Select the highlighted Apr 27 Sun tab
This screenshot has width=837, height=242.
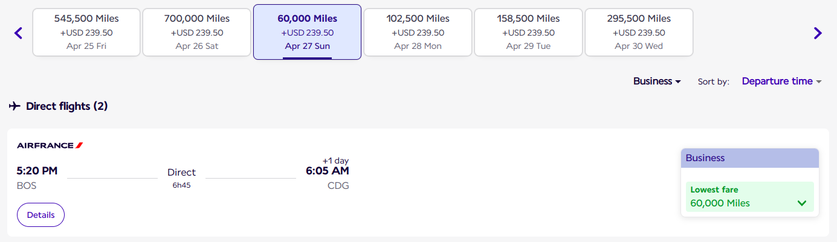point(307,32)
